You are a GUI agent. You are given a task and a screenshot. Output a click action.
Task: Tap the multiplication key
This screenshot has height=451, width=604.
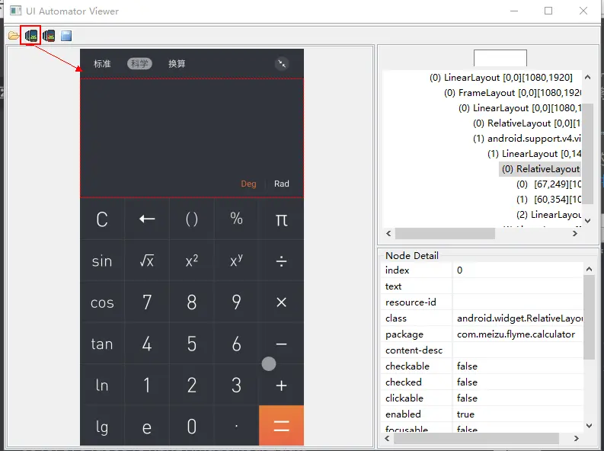[281, 302]
